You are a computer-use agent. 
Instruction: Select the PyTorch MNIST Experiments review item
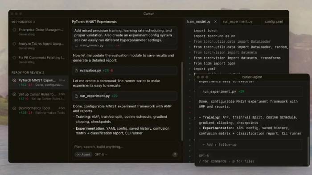click(x=38, y=82)
